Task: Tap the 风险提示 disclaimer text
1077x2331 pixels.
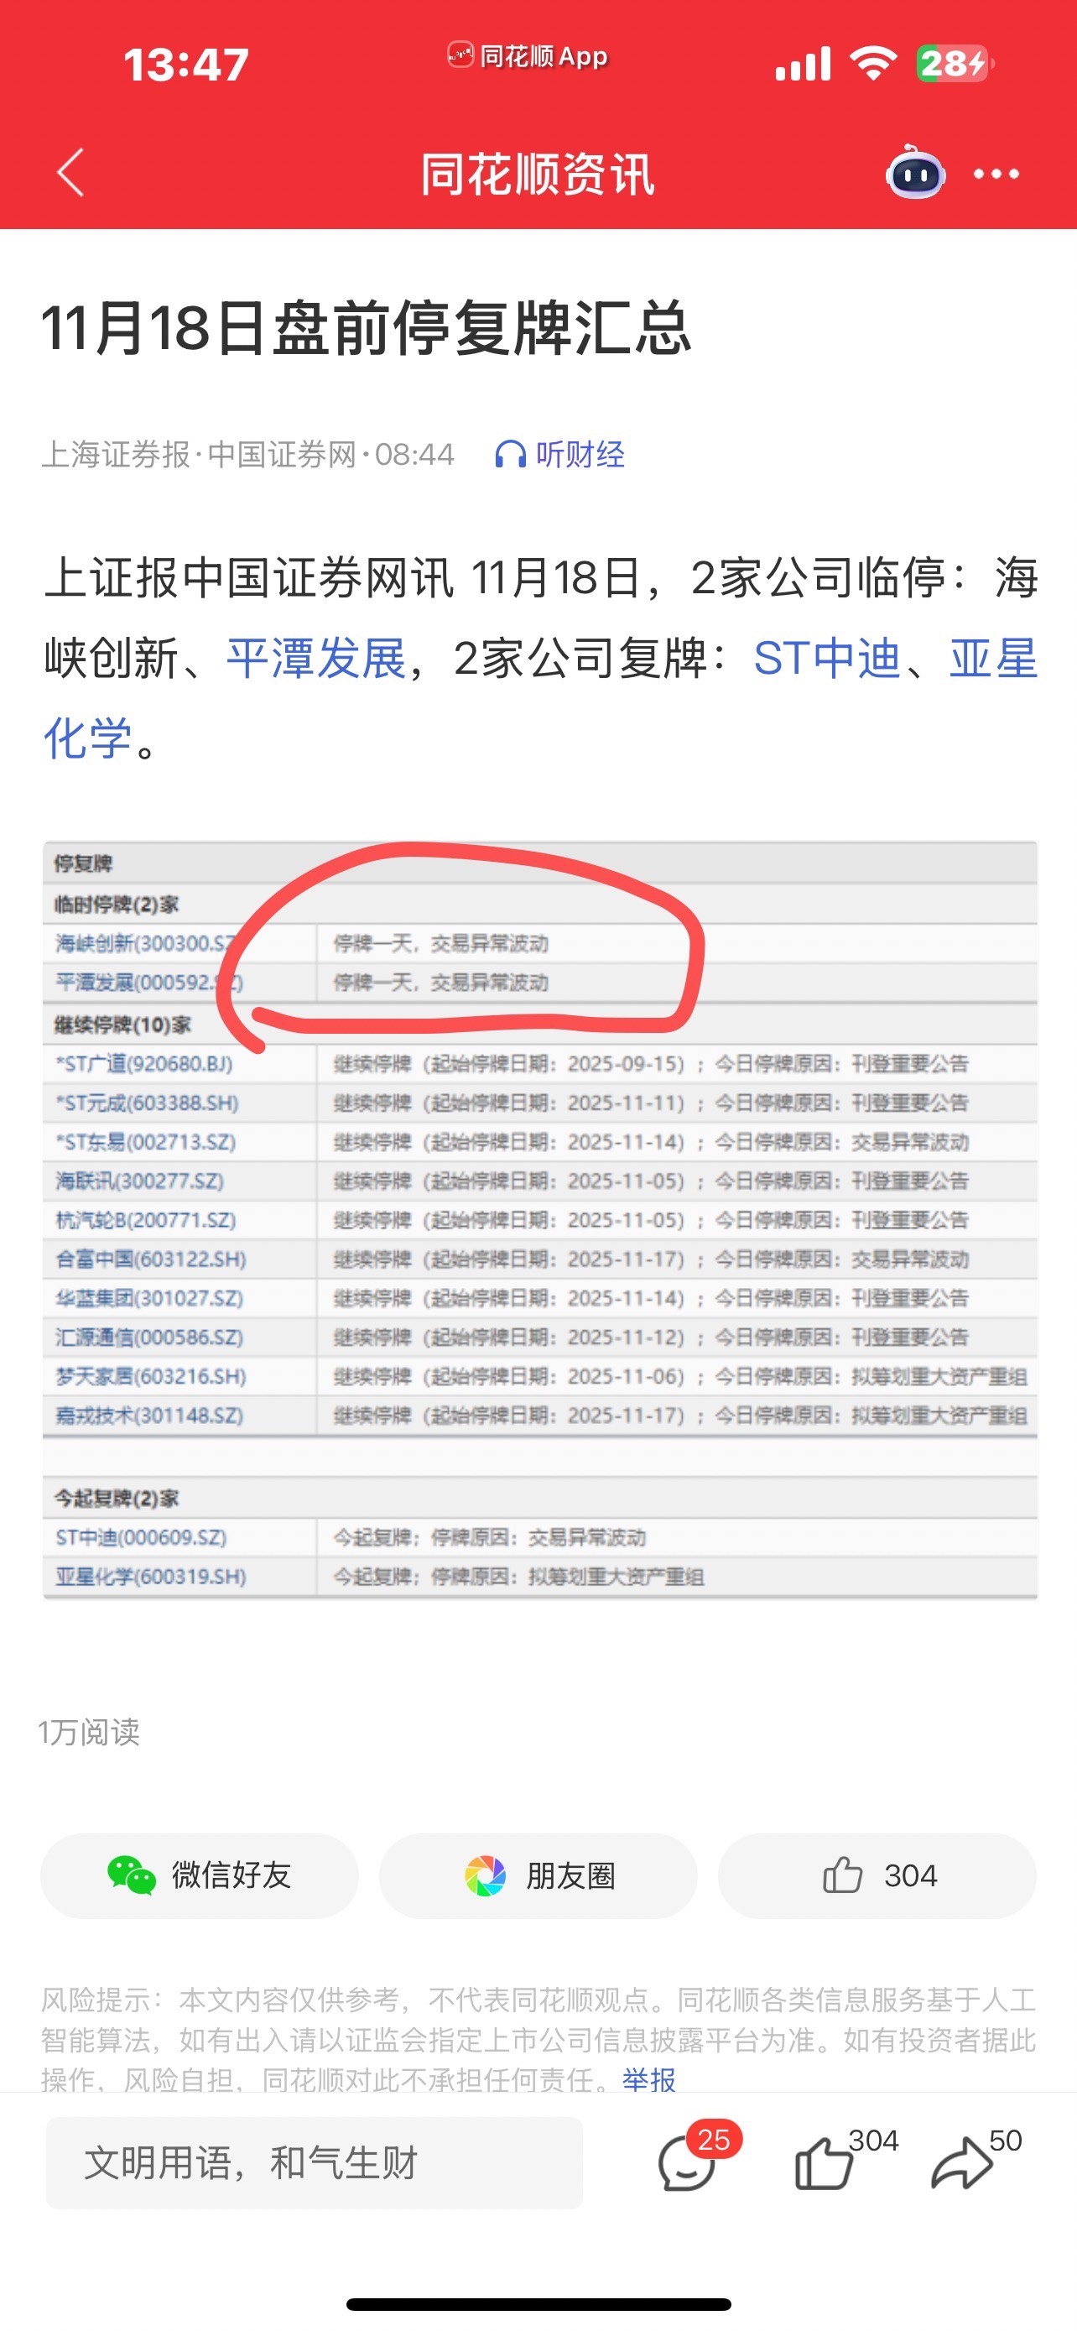Action: click(538, 2039)
